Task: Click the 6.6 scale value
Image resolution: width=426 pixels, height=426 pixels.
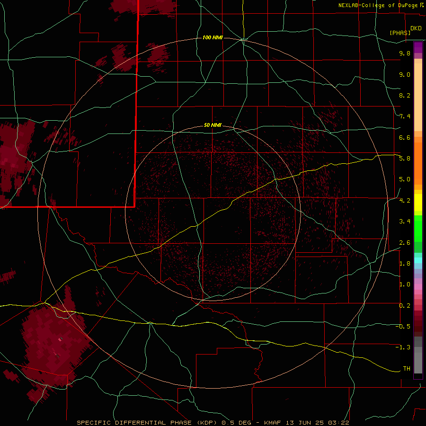Action: pos(405,137)
